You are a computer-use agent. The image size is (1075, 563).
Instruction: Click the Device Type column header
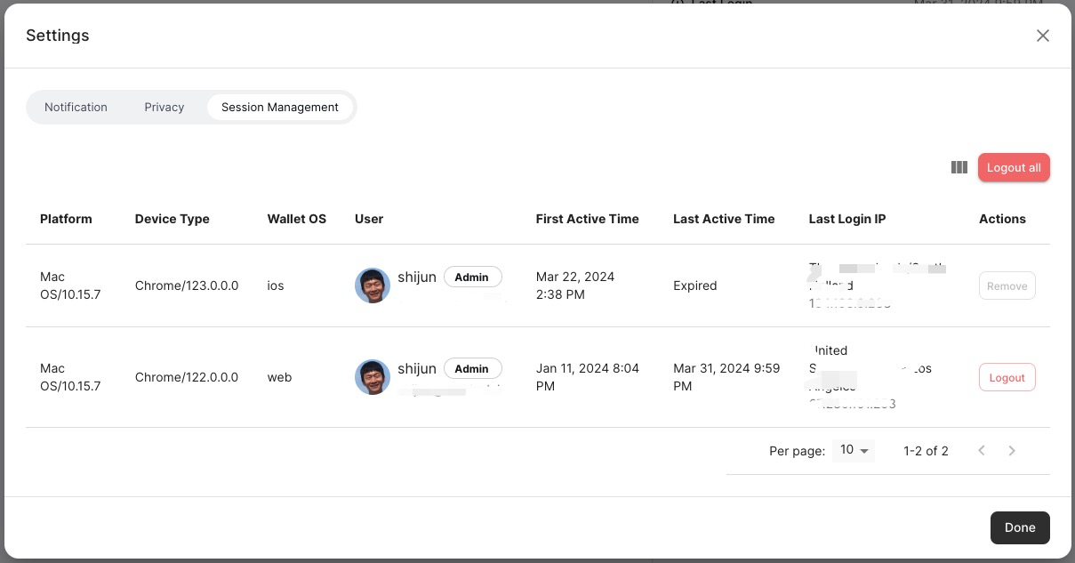[172, 219]
